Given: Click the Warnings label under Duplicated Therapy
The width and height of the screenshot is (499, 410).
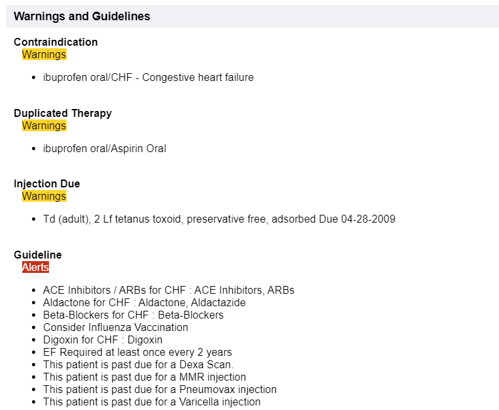Looking at the screenshot, I should pyautogui.click(x=44, y=125).
